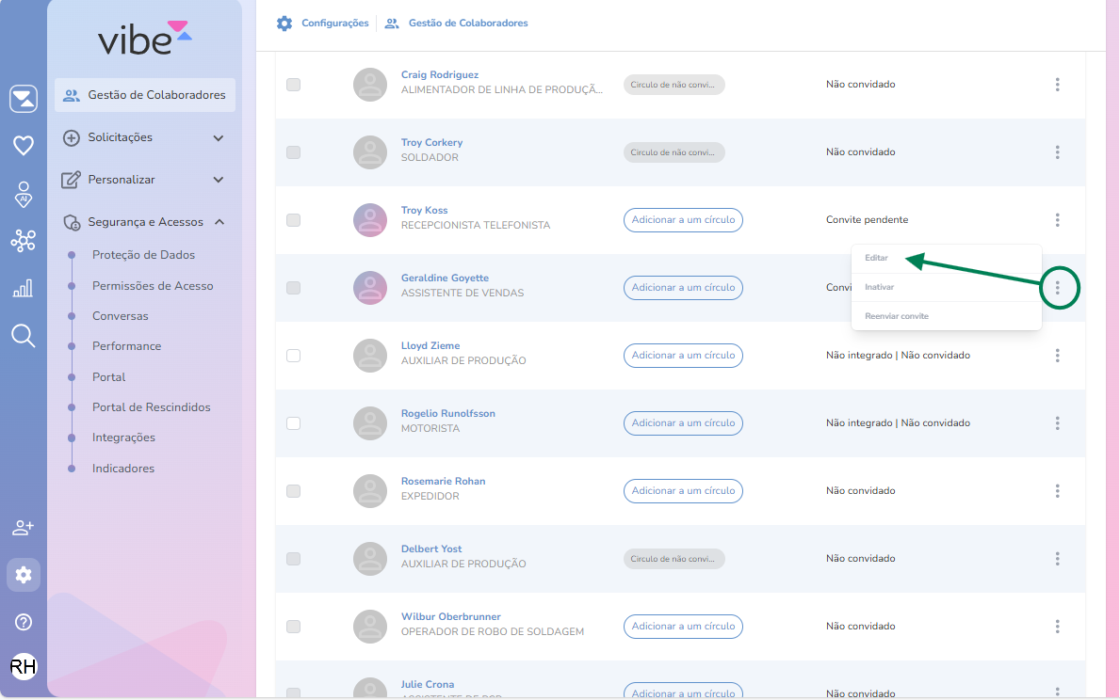Click the settings gear in left rail

[24, 575]
